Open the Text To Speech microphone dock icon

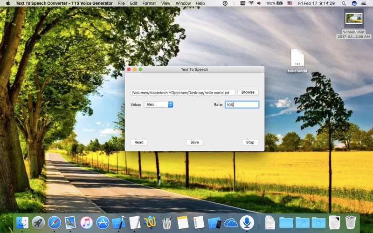(247, 222)
